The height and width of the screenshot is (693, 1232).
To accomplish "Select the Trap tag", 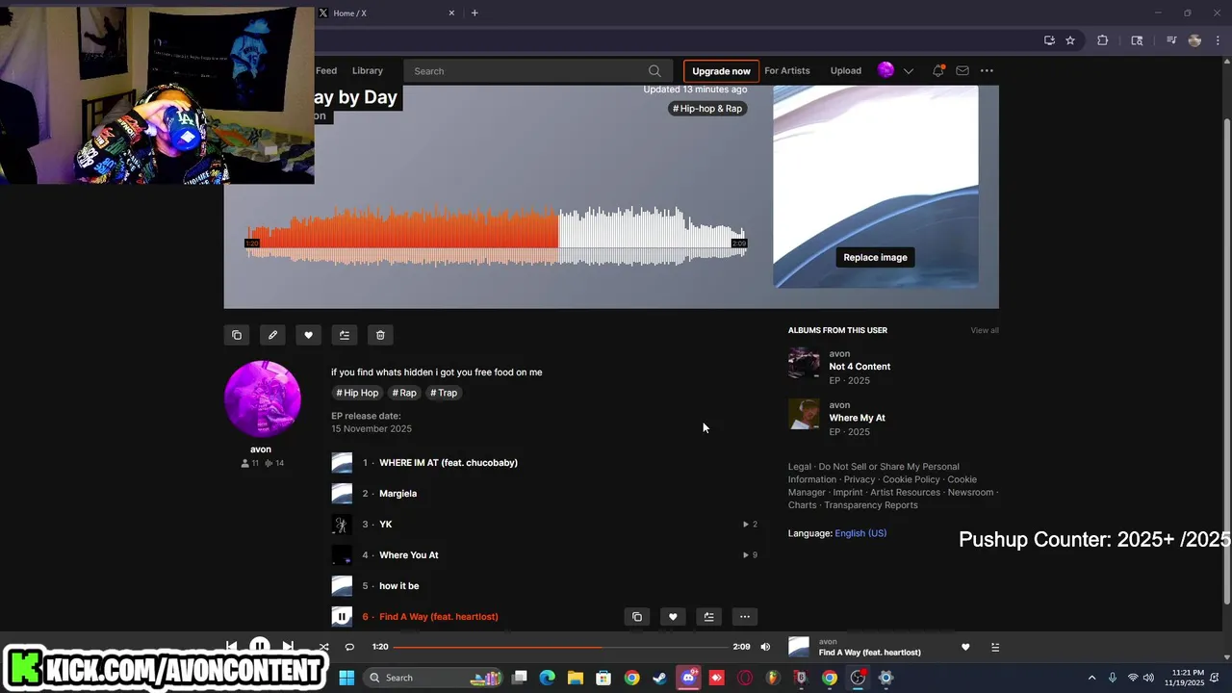I will point(444,393).
